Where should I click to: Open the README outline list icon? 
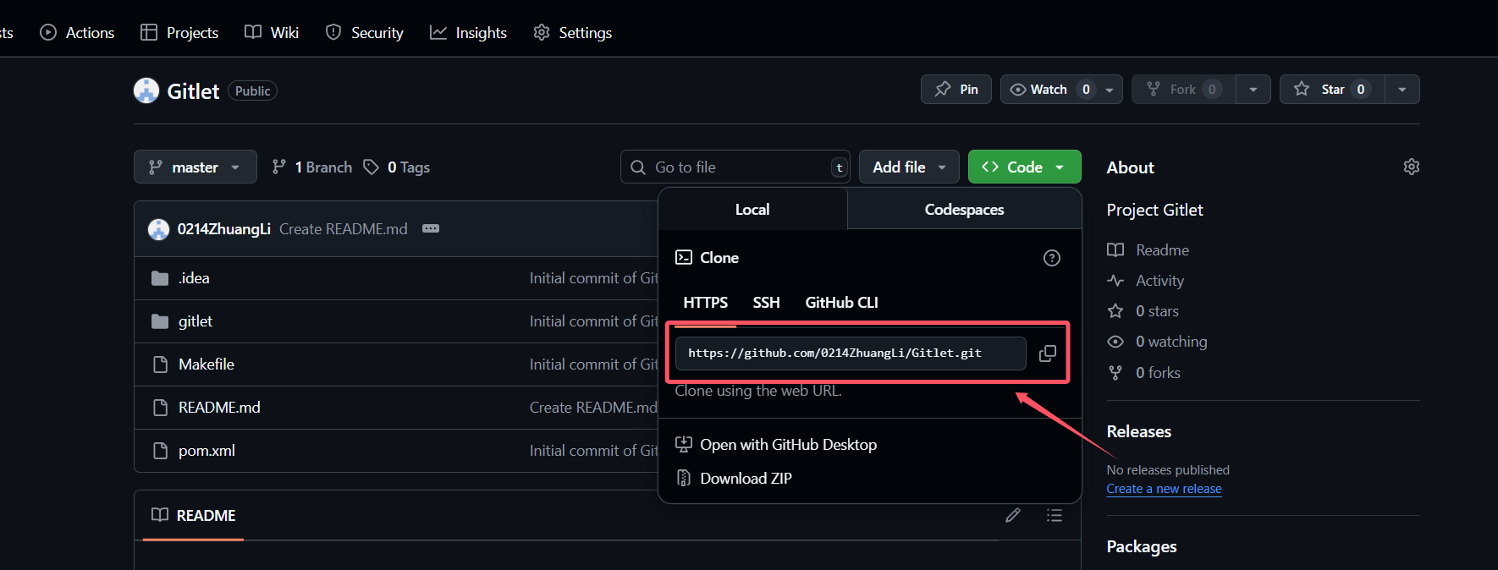coord(1055,515)
